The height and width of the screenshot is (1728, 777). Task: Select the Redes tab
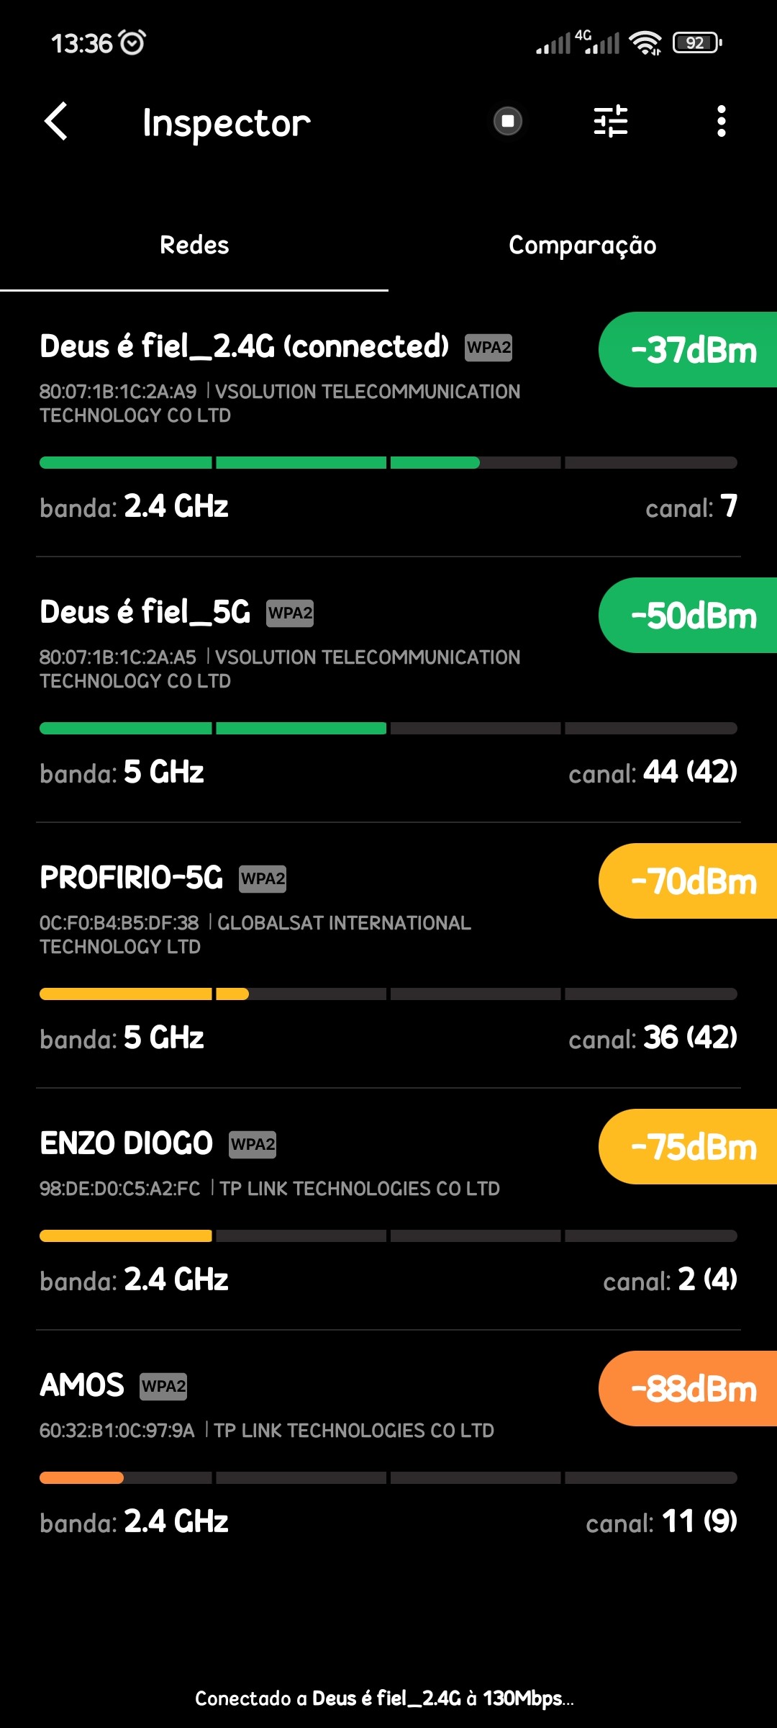pos(194,246)
